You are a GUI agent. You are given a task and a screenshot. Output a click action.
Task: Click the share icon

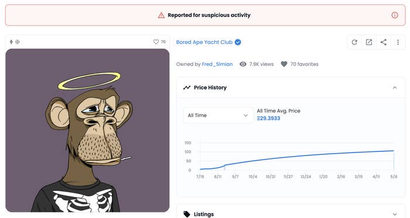[x=383, y=42]
